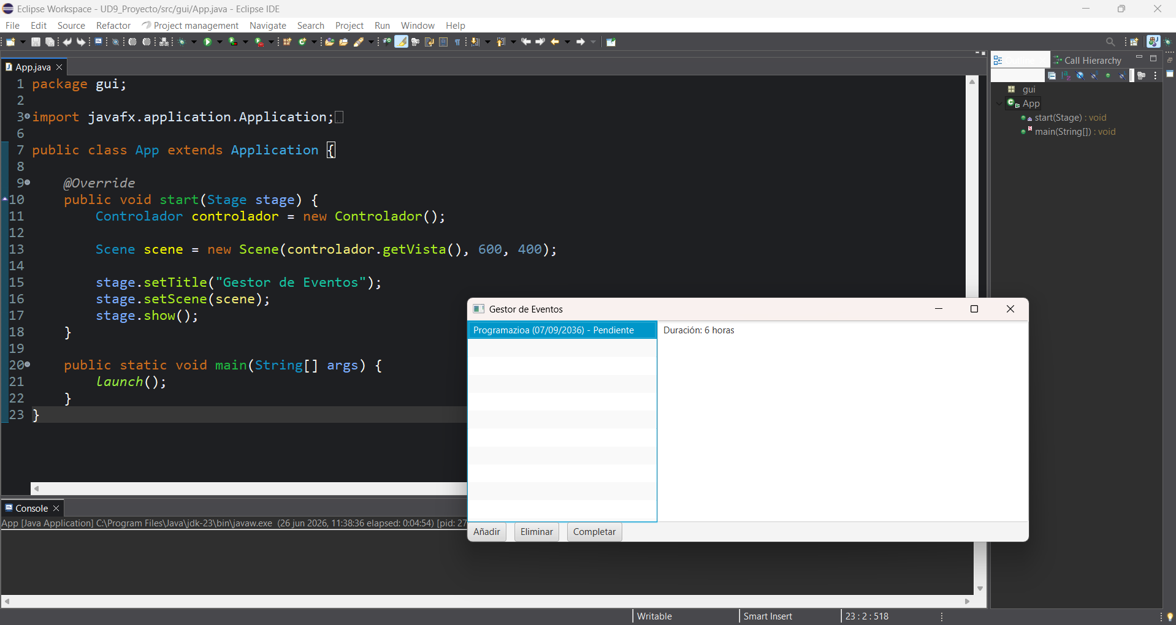Navigate Forward with right arrow icon
The height and width of the screenshot is (625, 1176).
pyautogui.click(x=580, y=42)
